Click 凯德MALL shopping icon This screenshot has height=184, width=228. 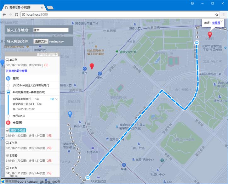pyautogui.click(x=93, y=148)
